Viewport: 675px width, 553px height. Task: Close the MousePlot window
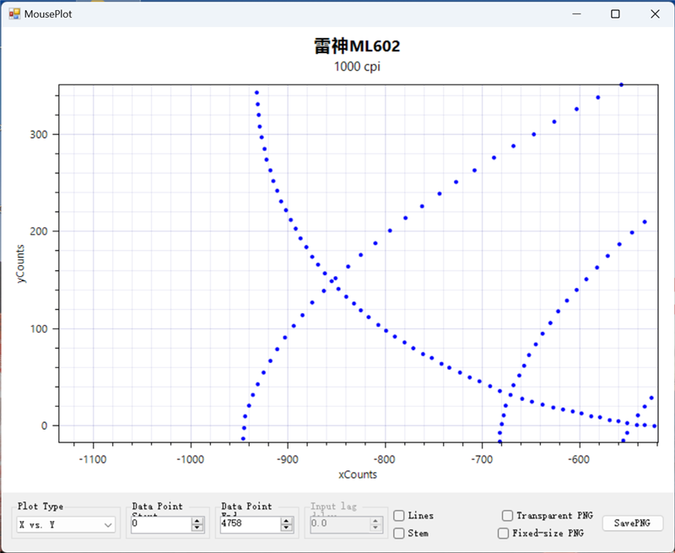(655, 14)
